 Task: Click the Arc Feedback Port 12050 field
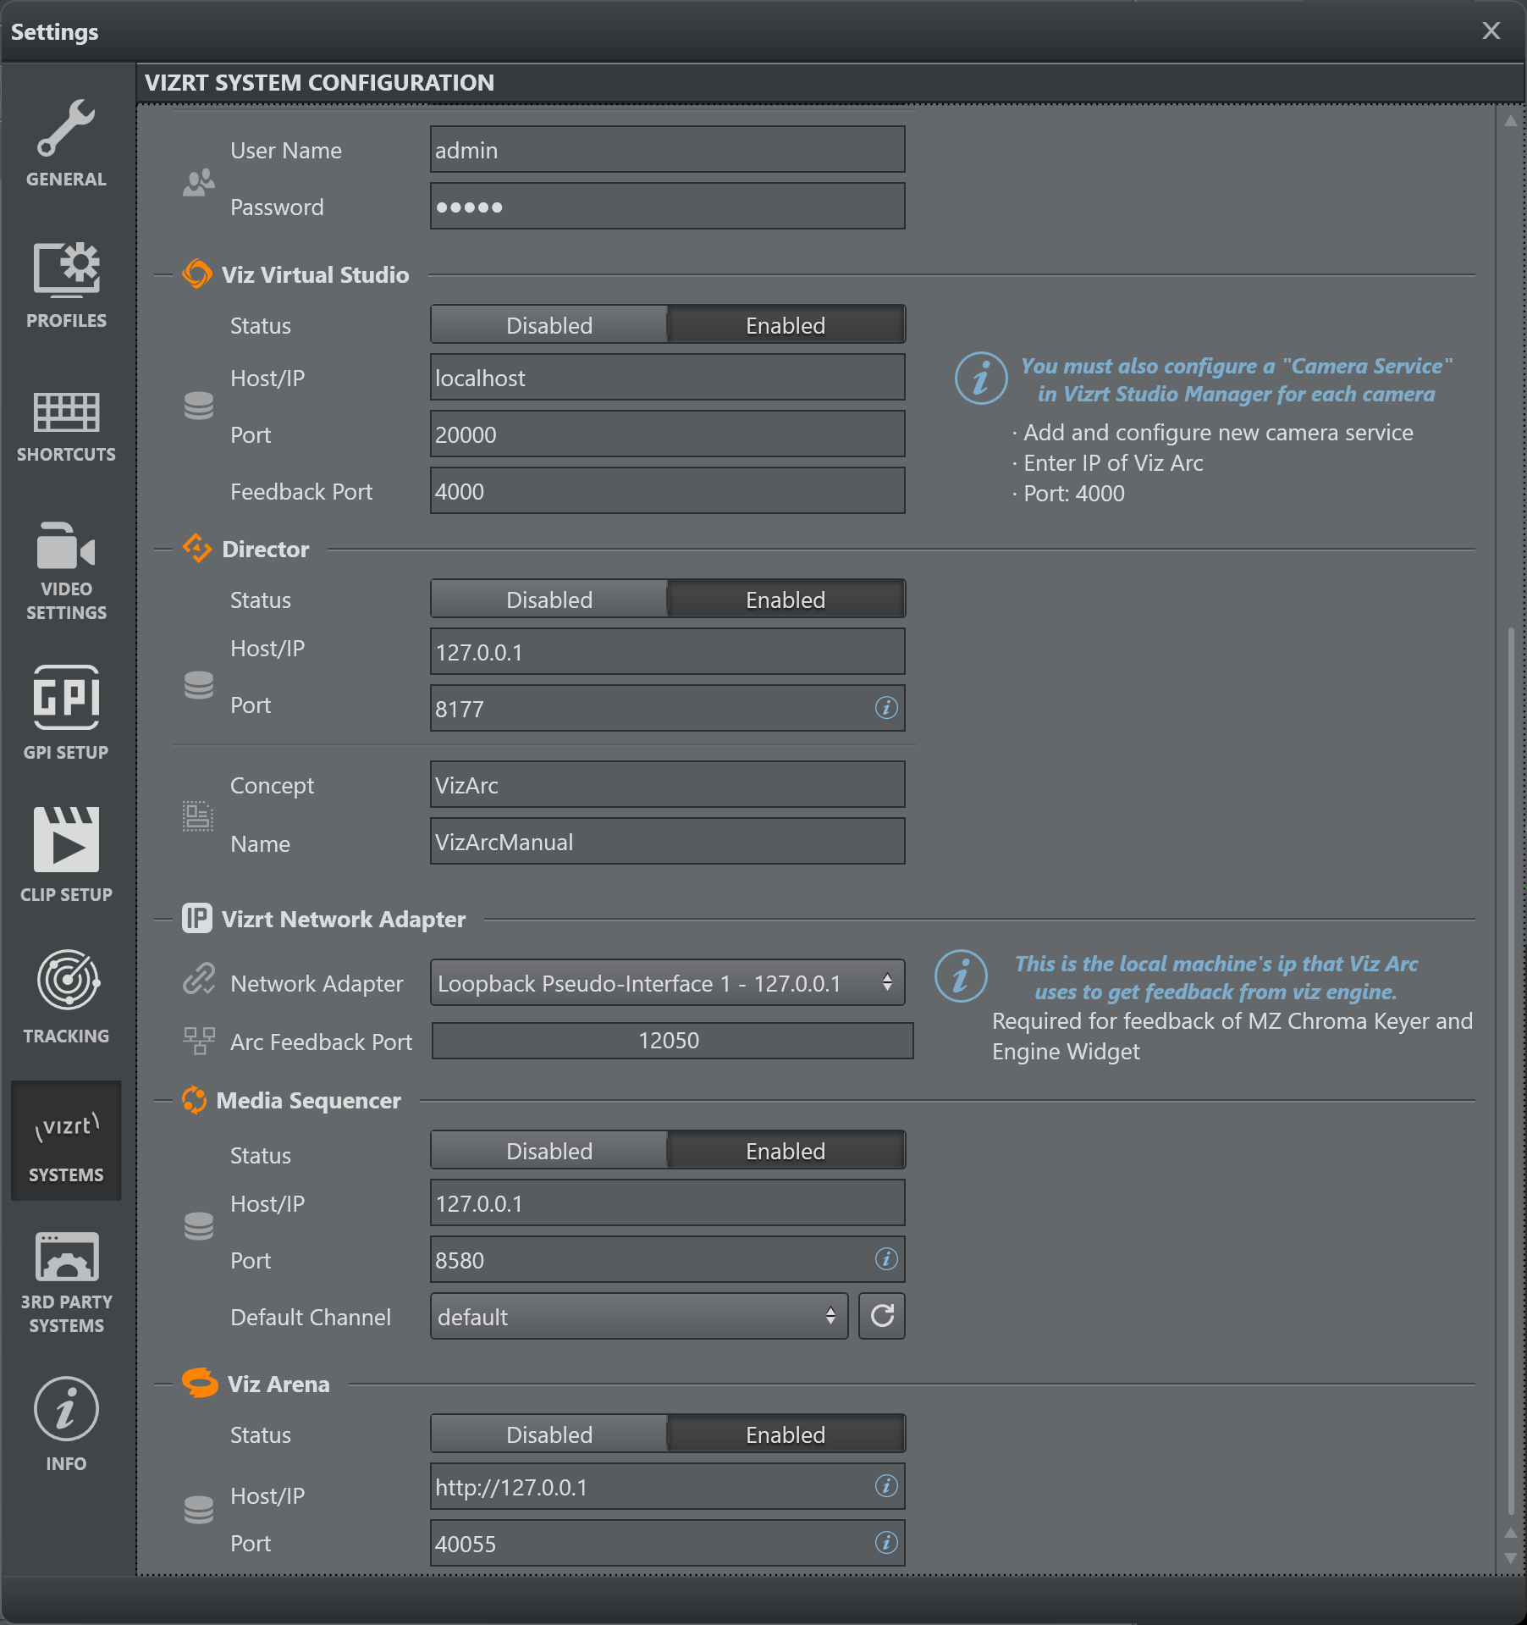(x=672, y=1040)
